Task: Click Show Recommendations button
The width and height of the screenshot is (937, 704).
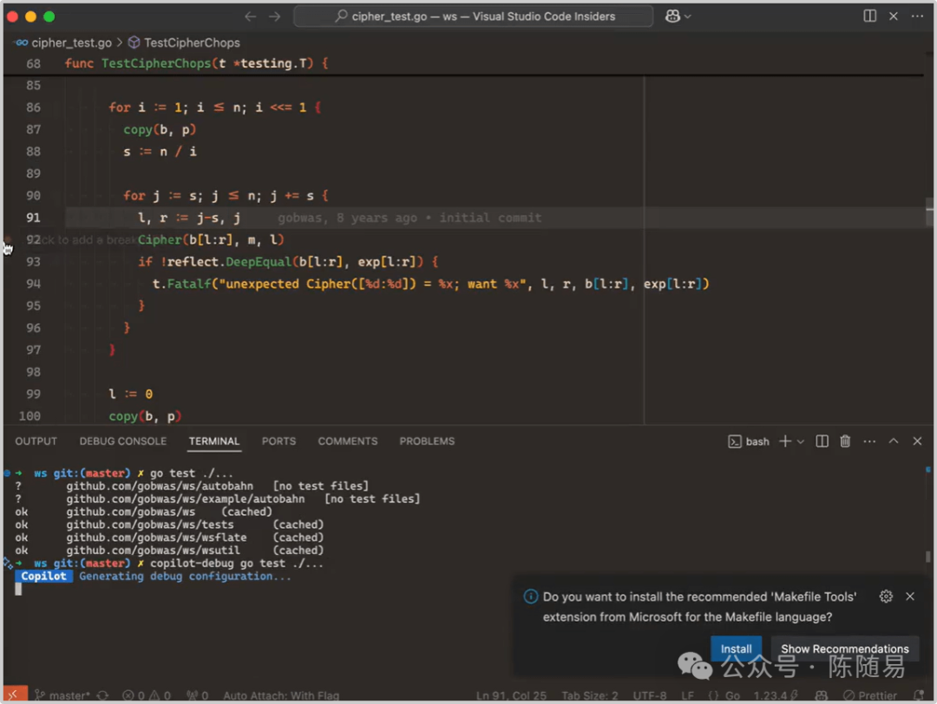Action: coord(844,649)
